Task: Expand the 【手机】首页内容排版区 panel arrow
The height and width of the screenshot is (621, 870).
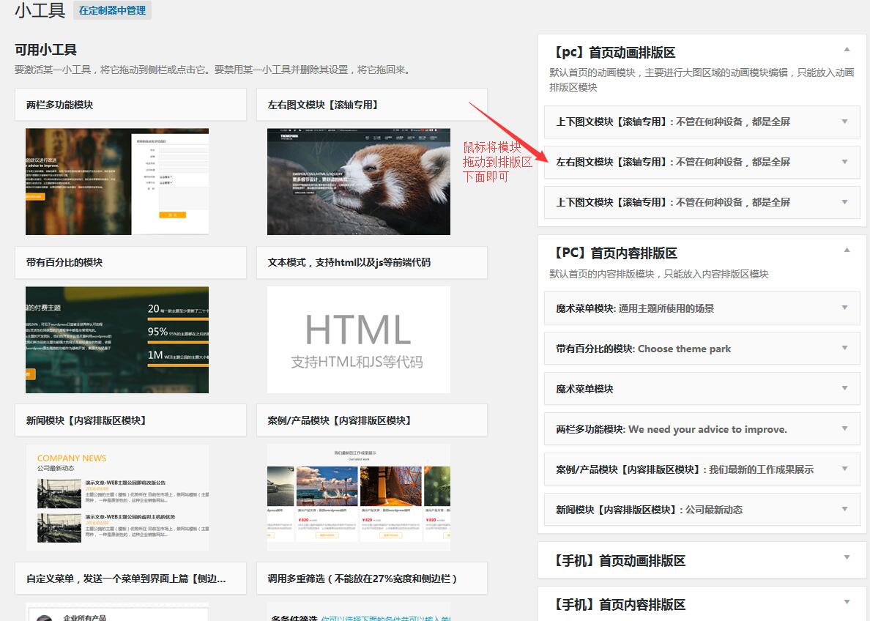Action: coord(847,602)
